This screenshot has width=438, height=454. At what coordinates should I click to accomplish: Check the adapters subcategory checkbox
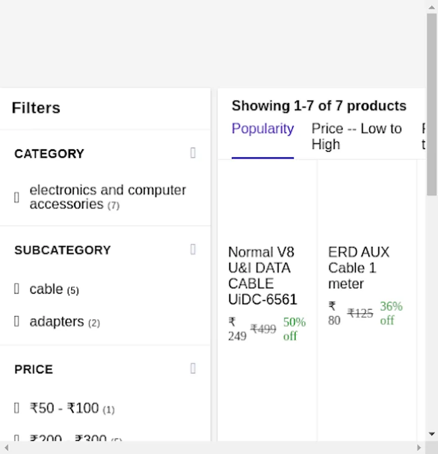tap(17, 321)
